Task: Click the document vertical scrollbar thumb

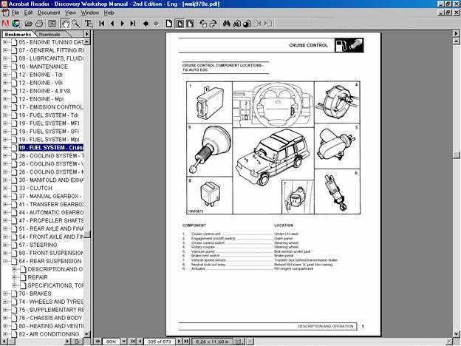Action: coord(457,155)
